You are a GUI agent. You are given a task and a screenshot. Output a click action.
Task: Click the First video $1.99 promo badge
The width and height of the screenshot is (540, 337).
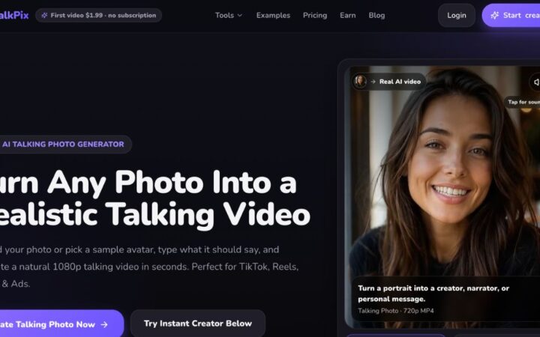pyautogui.click(x=98, y=15)
